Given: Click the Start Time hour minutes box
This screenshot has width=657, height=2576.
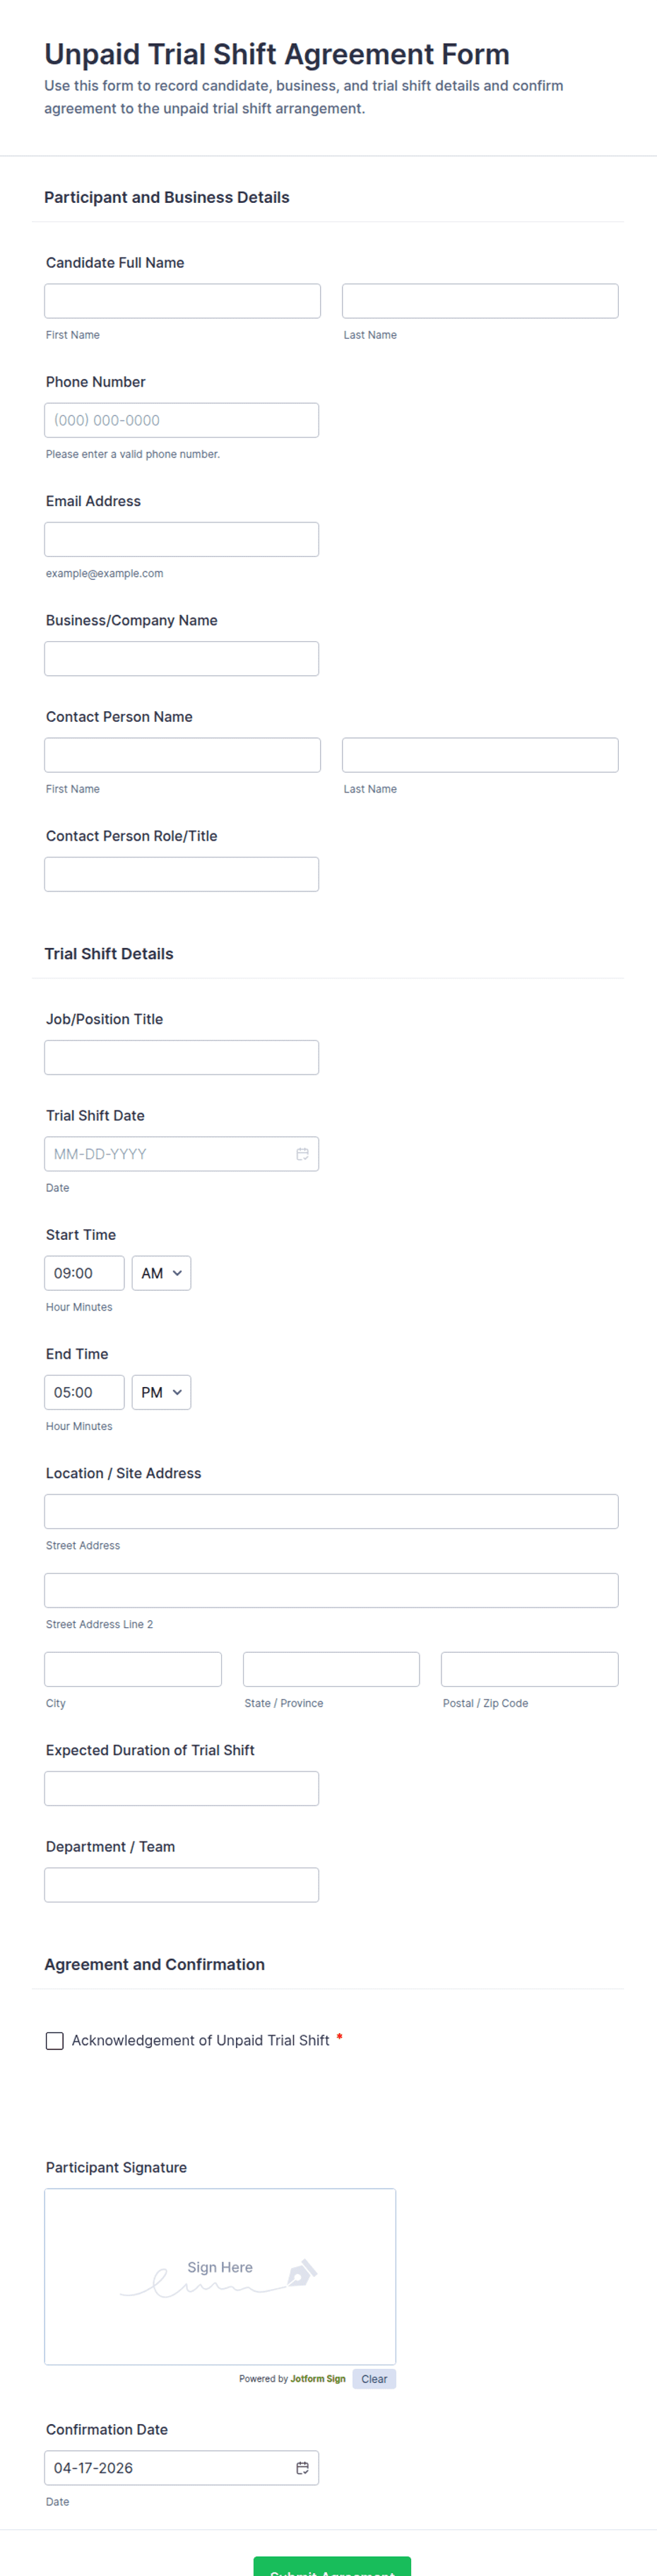Looking at the screenshot, I should pyautogui.click(x=84, y=1273).
